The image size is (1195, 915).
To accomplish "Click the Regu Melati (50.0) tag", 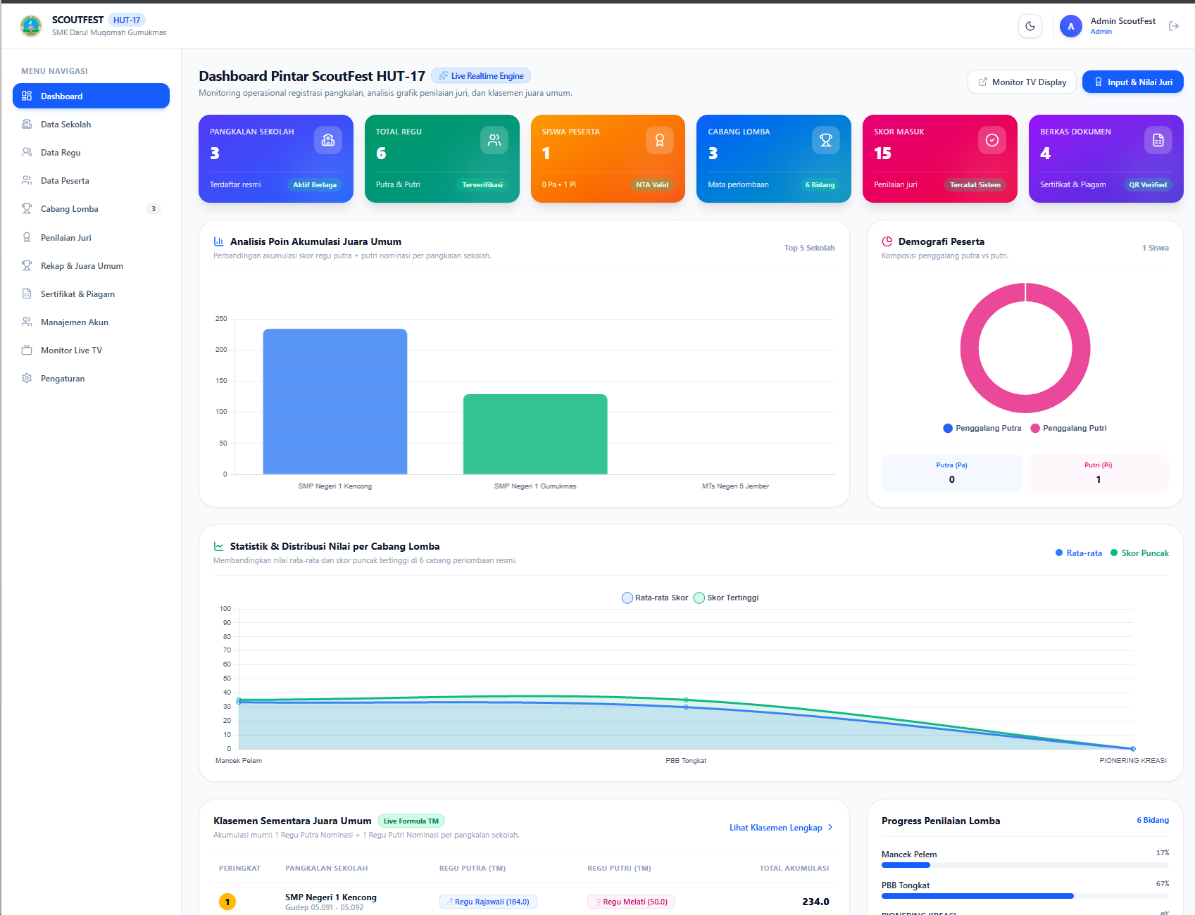I will pyautogui.click(x=631, y=902).
